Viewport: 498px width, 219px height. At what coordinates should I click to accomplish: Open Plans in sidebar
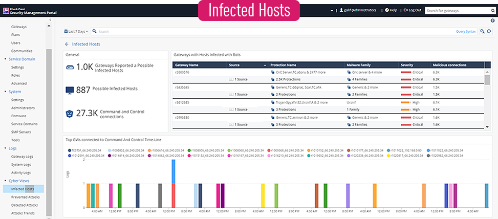[x=15, y=35]
